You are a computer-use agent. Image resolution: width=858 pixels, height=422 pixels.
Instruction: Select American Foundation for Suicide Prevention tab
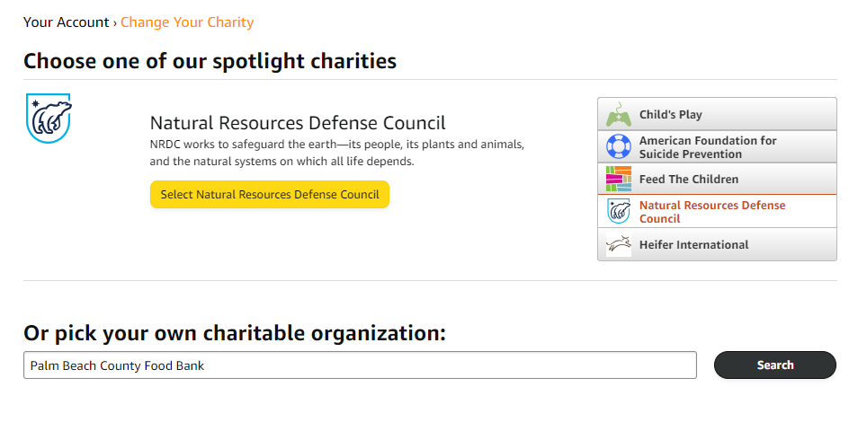[717, 147]
